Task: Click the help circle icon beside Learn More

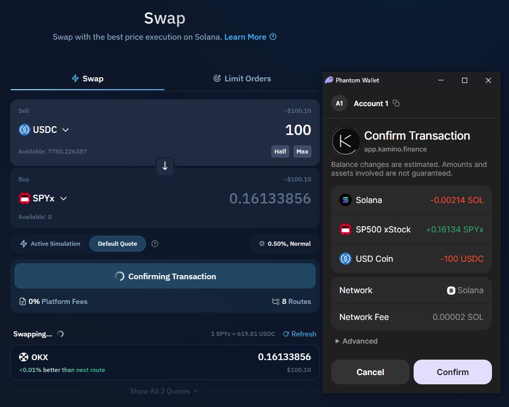Action: tap(273, 37)
